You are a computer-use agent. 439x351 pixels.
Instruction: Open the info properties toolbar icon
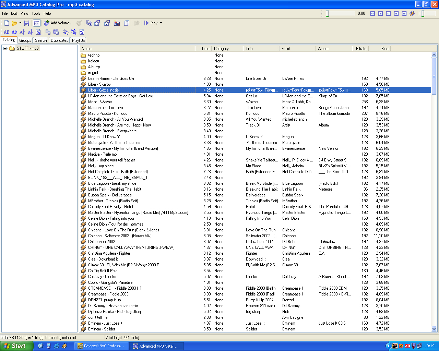click(x=107, y=23)
